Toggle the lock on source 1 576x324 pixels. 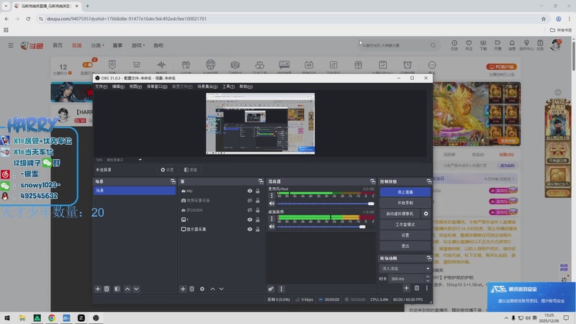coord(258,220)
